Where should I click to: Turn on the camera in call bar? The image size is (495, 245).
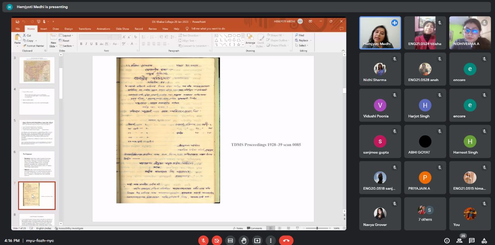point(217,240)
